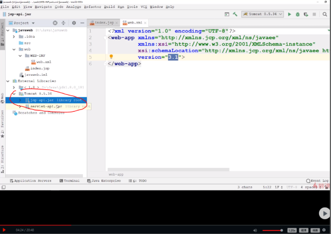Open video player settings gear
Image resolution: width=331 pixels, height=234 pixels.
click(x=324, y=230)
